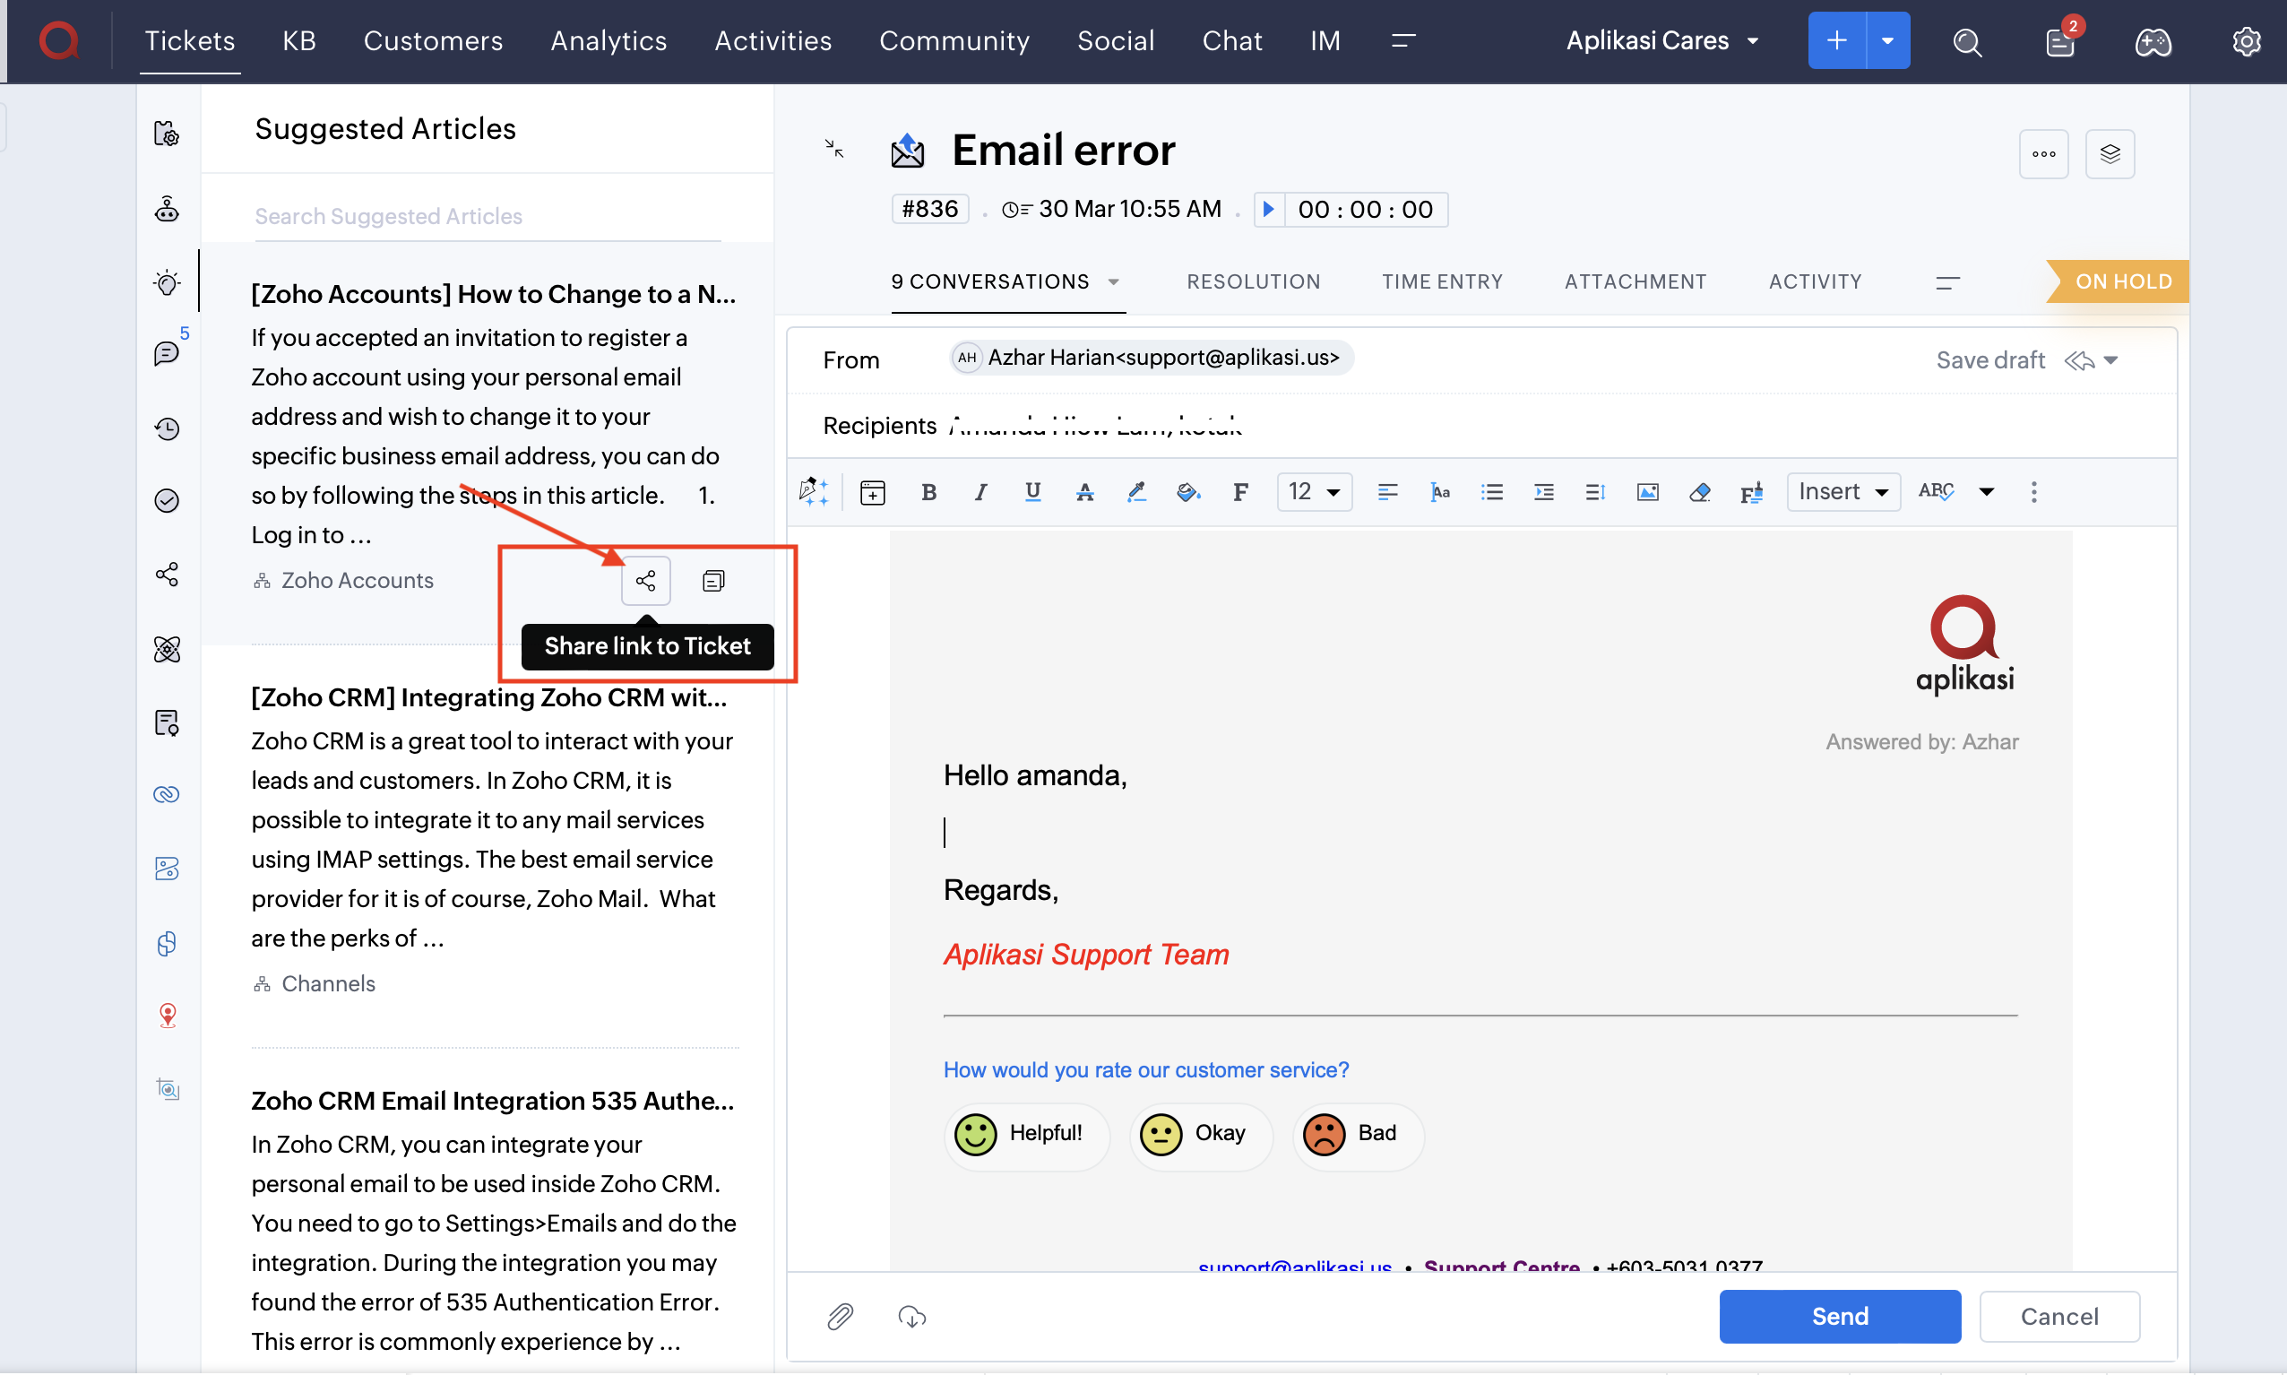Click the Search Suggested Articles field
The width and height of the screenshot is (2287, 1375).
click(x=488, y=217)
